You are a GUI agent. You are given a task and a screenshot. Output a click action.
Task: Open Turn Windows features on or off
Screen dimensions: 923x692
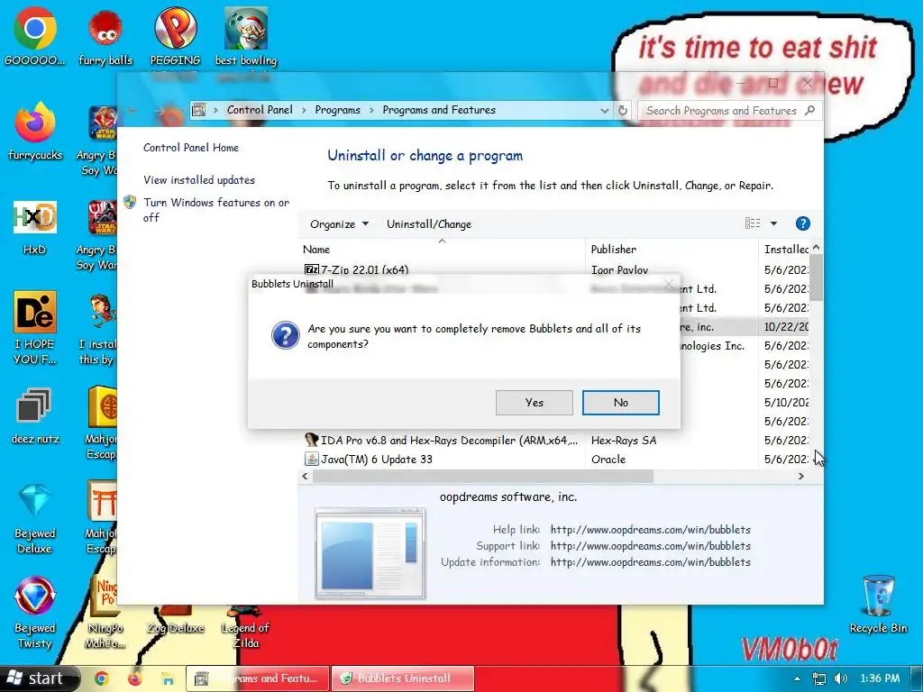tap(216, 210)
